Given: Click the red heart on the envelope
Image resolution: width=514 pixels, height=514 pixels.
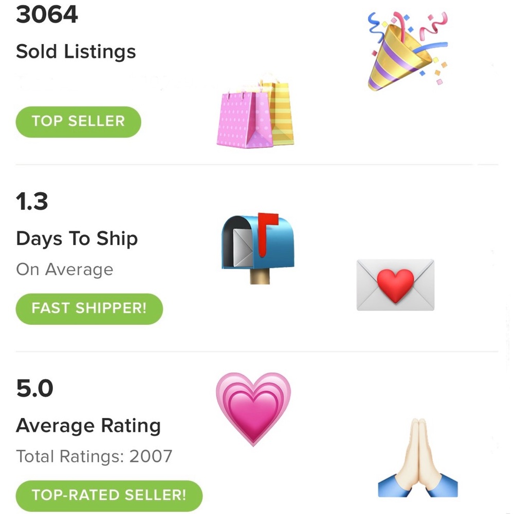Looking at the screenshot, I should click(x=395, y=286).
